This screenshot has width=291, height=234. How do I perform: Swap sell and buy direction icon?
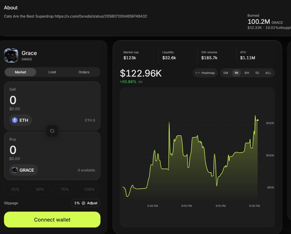[52, 131]
